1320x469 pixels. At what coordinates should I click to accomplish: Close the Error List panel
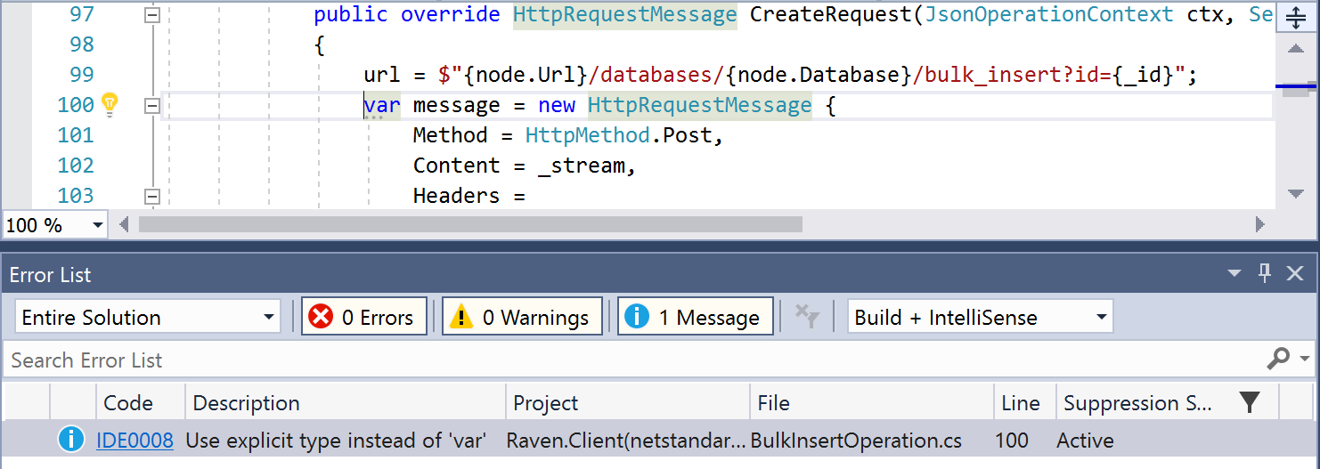[x=1296, y=274]
